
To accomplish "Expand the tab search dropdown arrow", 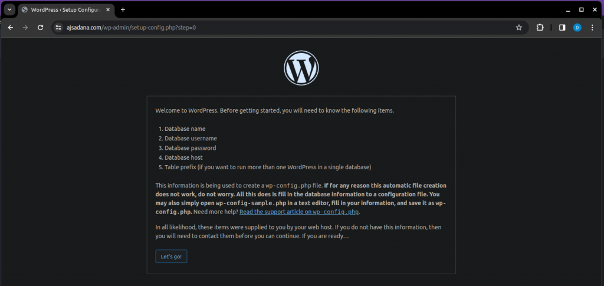I will 9,9.
